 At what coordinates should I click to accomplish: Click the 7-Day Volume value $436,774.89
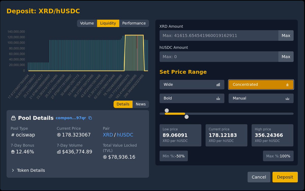click(x=77, y=152)
